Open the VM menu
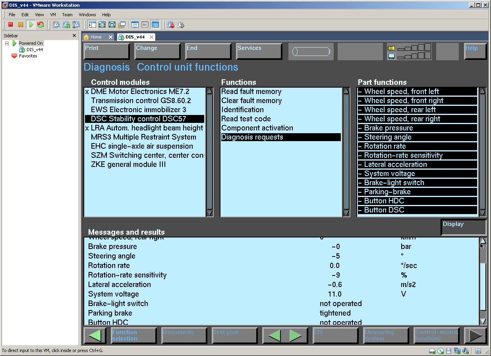491x356 pixels. [x=53, y=15]
